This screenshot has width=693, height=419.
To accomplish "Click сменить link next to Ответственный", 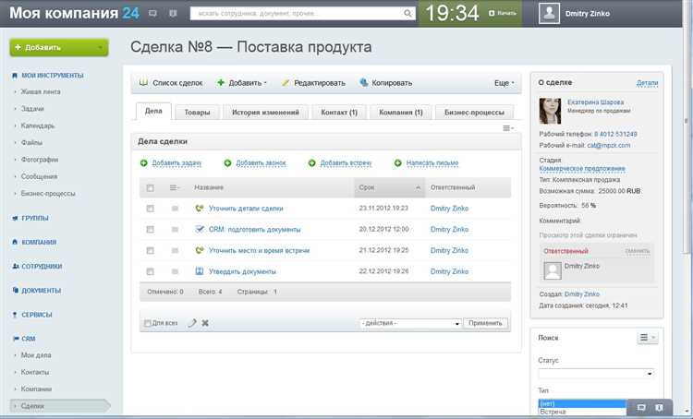I will [x=638, y=251].
